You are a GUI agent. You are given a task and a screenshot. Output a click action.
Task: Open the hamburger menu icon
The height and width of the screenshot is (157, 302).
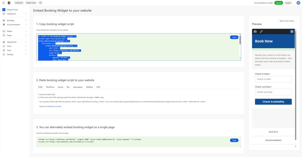4,3
